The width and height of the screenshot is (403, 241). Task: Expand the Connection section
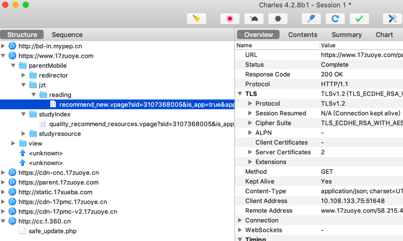[x=240, y=220]
